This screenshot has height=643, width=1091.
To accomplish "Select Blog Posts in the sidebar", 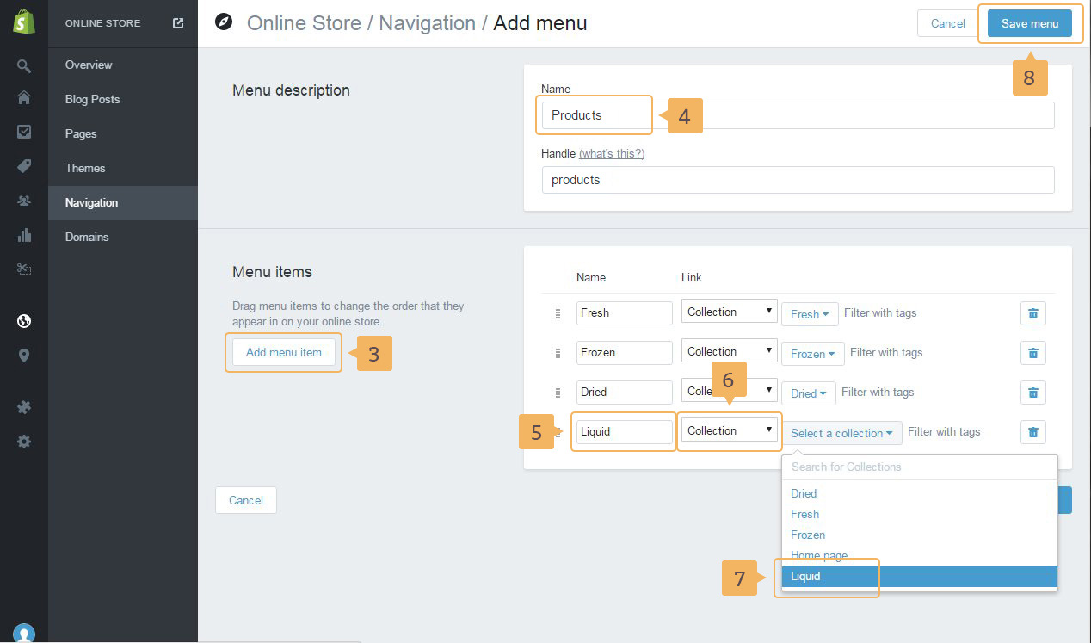I will tap(92, 99).
